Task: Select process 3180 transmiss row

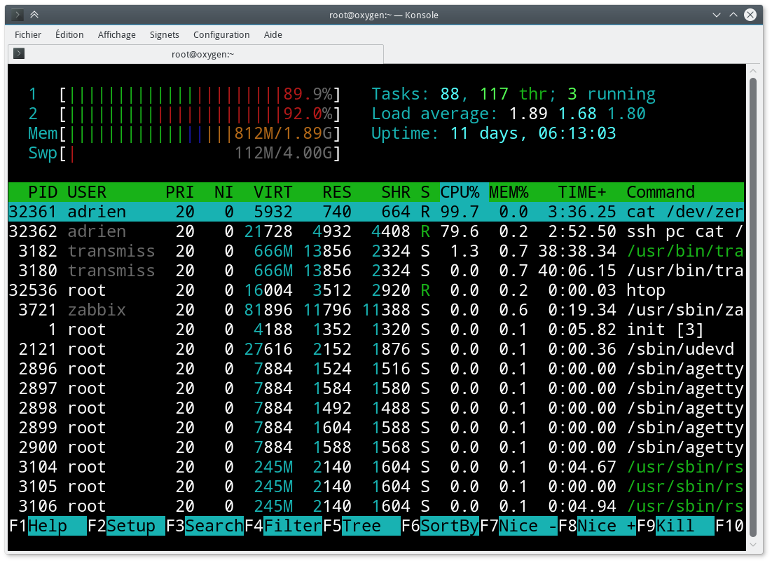Action: (376, 271)
